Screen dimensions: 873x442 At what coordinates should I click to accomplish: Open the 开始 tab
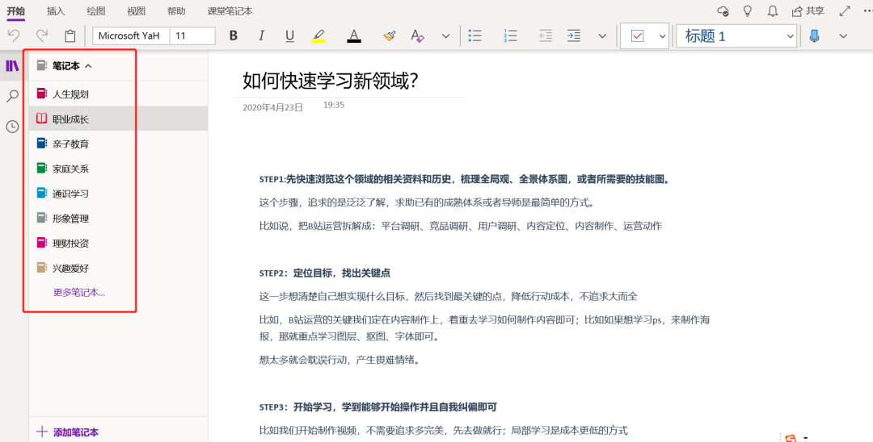[15, 10]
